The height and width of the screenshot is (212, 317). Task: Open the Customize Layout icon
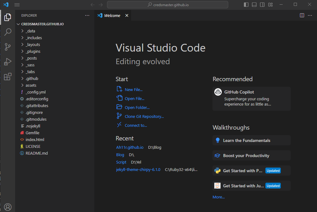click(x=271, y=4)
